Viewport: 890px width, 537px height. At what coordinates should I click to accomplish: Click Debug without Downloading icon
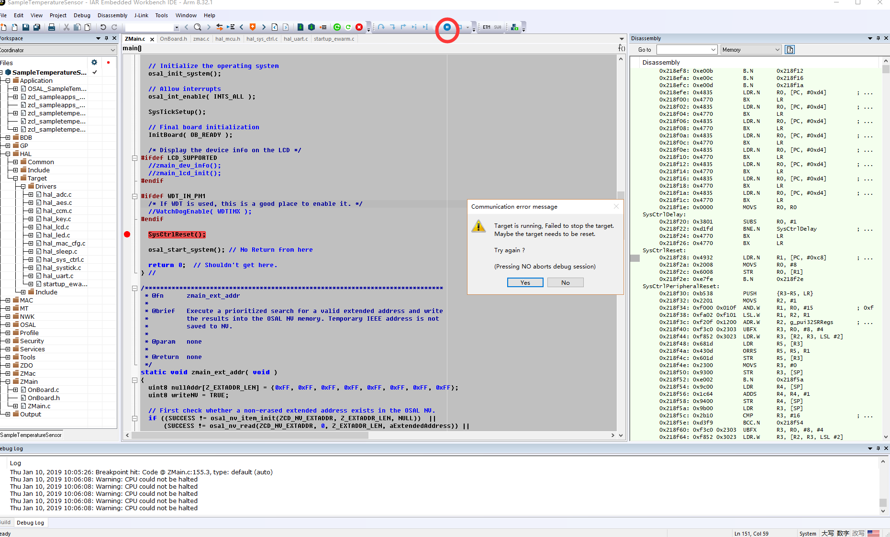pyautogui.click(x=348, y=27)
